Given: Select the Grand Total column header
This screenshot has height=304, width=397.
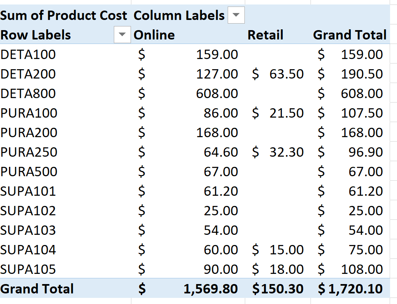Looking at the screenshot, I should pyautogui.click(x=350, y=35).
